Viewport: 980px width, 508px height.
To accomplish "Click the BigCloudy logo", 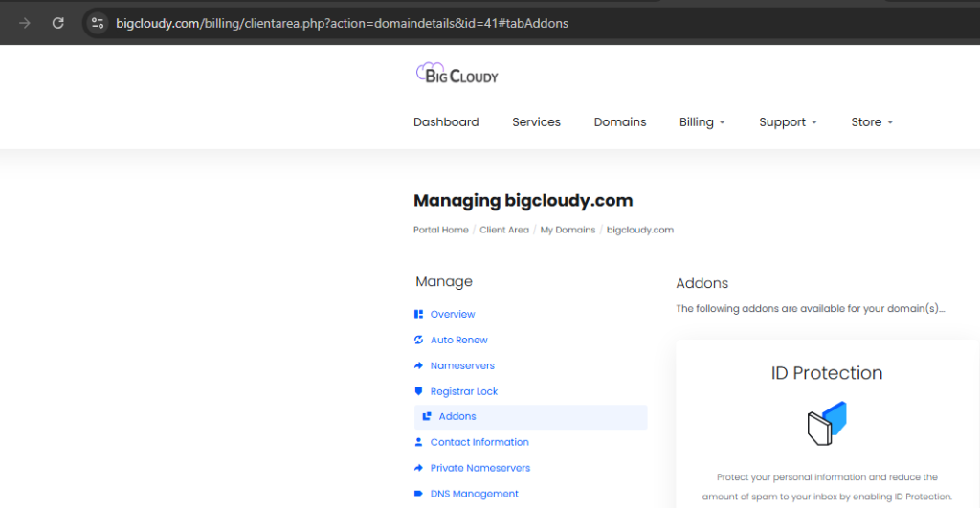I will coord(457,74).
